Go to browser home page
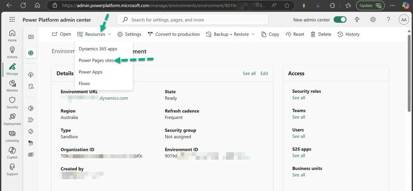 pos(37,5)
